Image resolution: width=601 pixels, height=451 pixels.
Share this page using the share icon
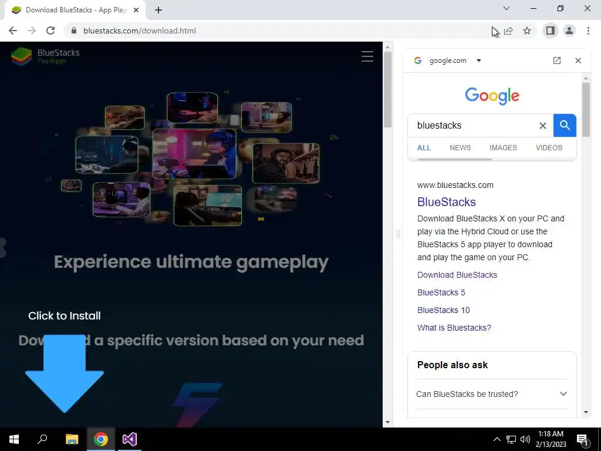pyautogui.click(x=509, y=31)
